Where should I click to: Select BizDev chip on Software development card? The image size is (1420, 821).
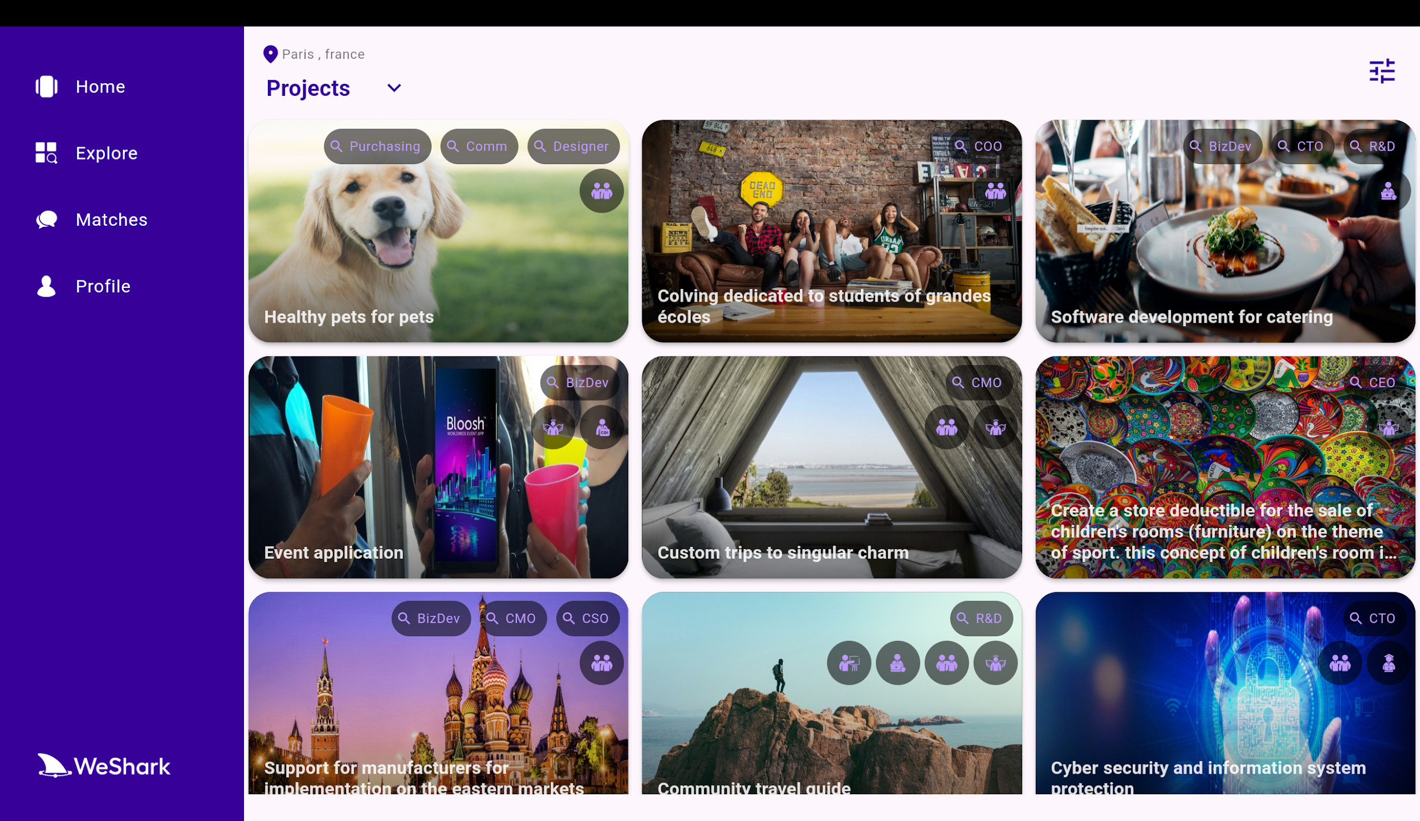(x=1223, y=147)
